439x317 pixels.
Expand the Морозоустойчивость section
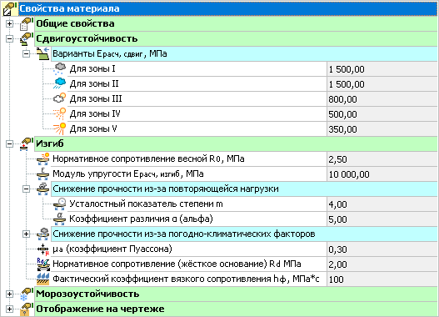(x=9, y=294)
